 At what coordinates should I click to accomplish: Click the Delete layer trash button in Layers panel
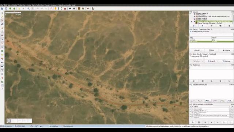point(229,26)
